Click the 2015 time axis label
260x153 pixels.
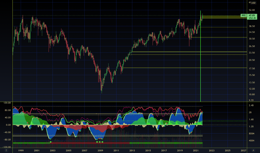point(148,150)
